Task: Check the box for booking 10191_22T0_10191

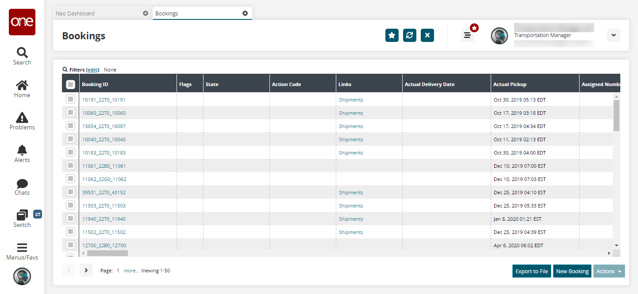Action: pyautogui.click(x=70, y=99)
